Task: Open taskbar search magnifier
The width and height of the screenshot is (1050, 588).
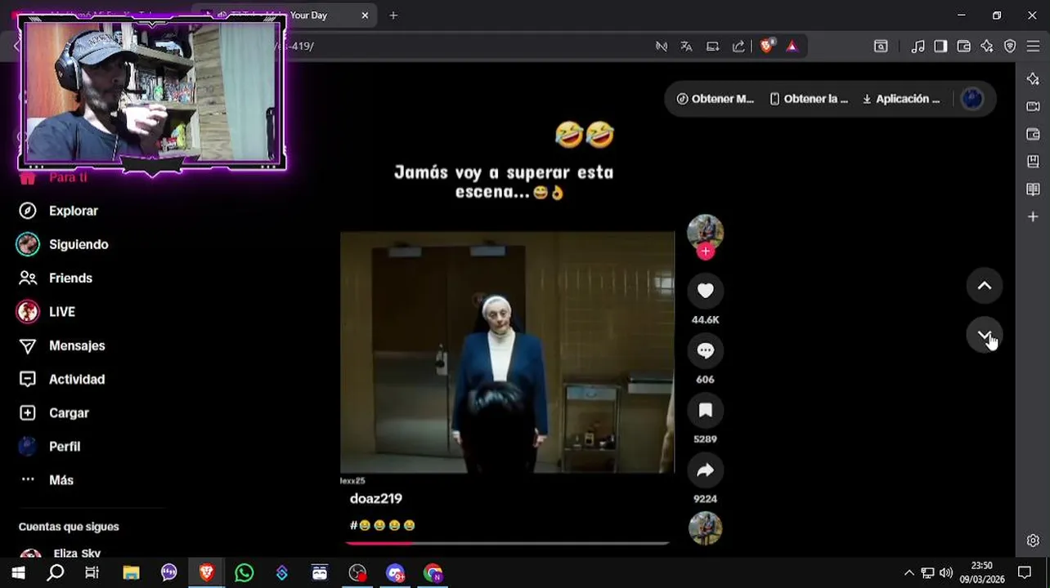Action: coord(55,572)
